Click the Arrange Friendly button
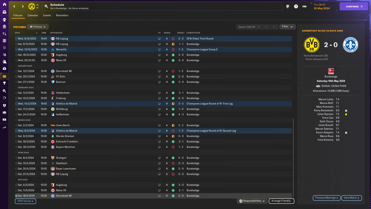The height and width of the screenshot is (209, 371). (x=281, y=201)
